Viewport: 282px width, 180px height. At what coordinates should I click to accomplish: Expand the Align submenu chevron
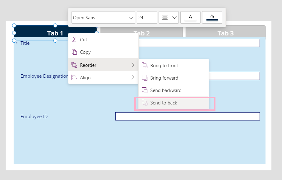coord(134,77)
